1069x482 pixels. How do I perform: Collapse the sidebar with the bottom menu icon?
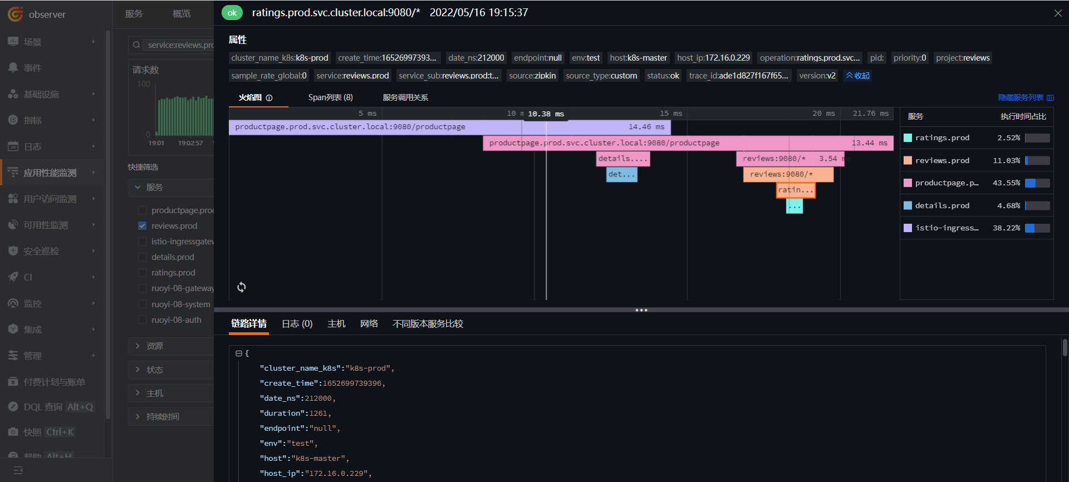[18, 470]
